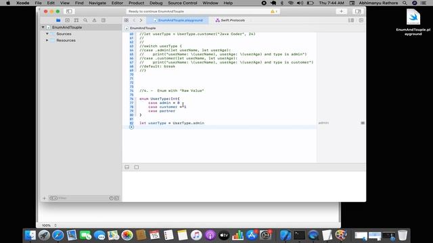Click the volume icon in the menu bar
This screenshot has width=433, height=243.
(x=300, y=3)
